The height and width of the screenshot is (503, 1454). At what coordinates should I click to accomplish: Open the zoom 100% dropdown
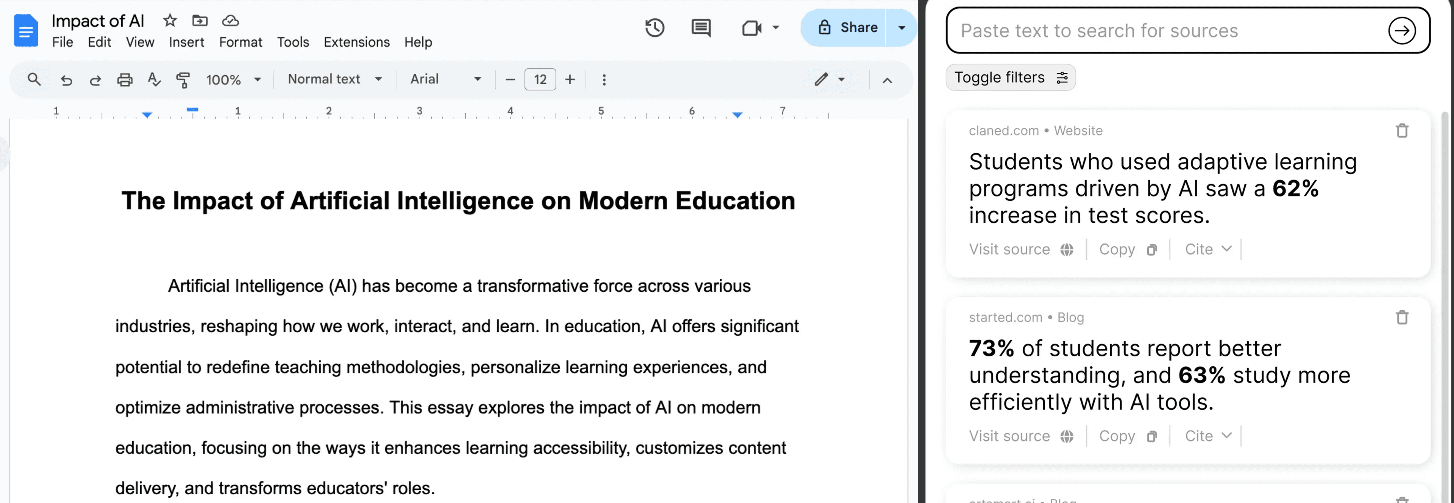pyautogui.click(x=234, y=80)
